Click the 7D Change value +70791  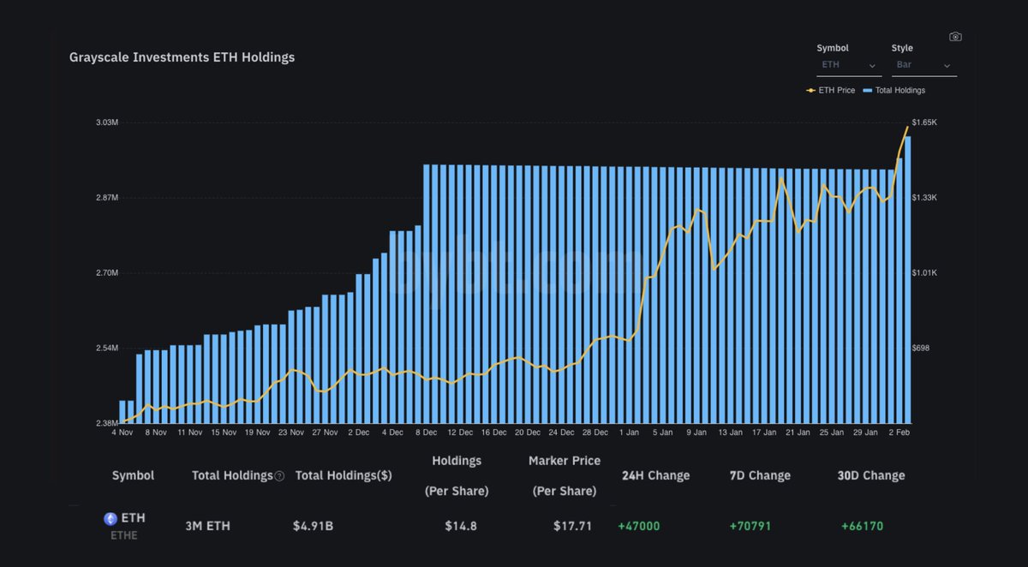749,526
